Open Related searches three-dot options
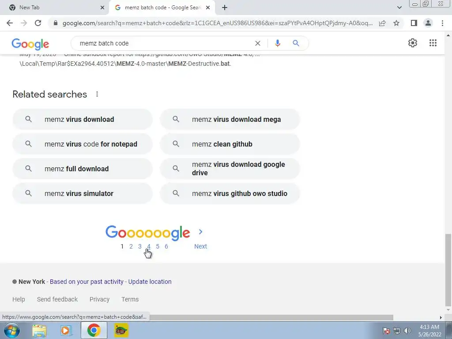This screenshot has width=452, height=339. (x=97, y=94)
